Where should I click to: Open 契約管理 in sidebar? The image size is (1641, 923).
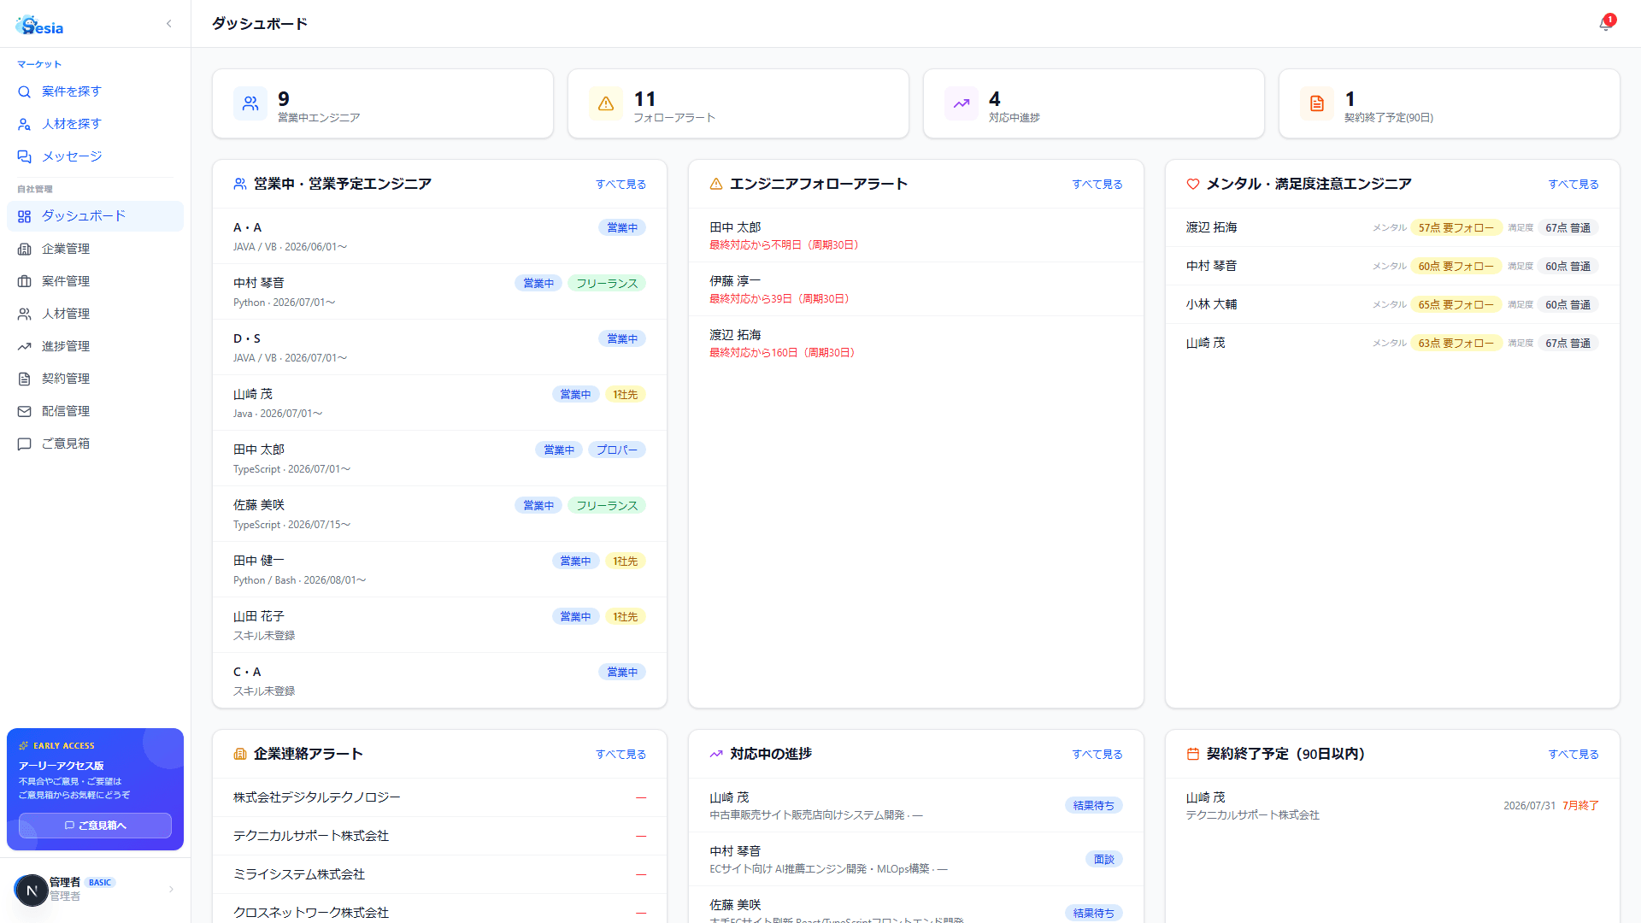click(x=95, y=379)
